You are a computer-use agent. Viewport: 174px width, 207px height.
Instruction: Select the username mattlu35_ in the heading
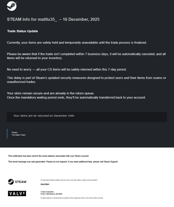(x=48, y=19)
